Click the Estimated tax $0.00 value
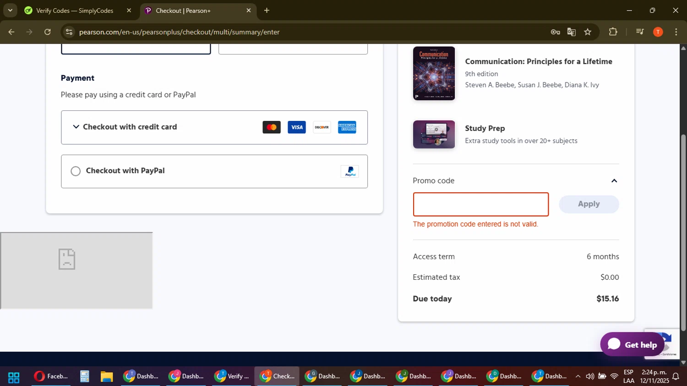This screenshot has height=386, width=687. [x=610, y=277]
